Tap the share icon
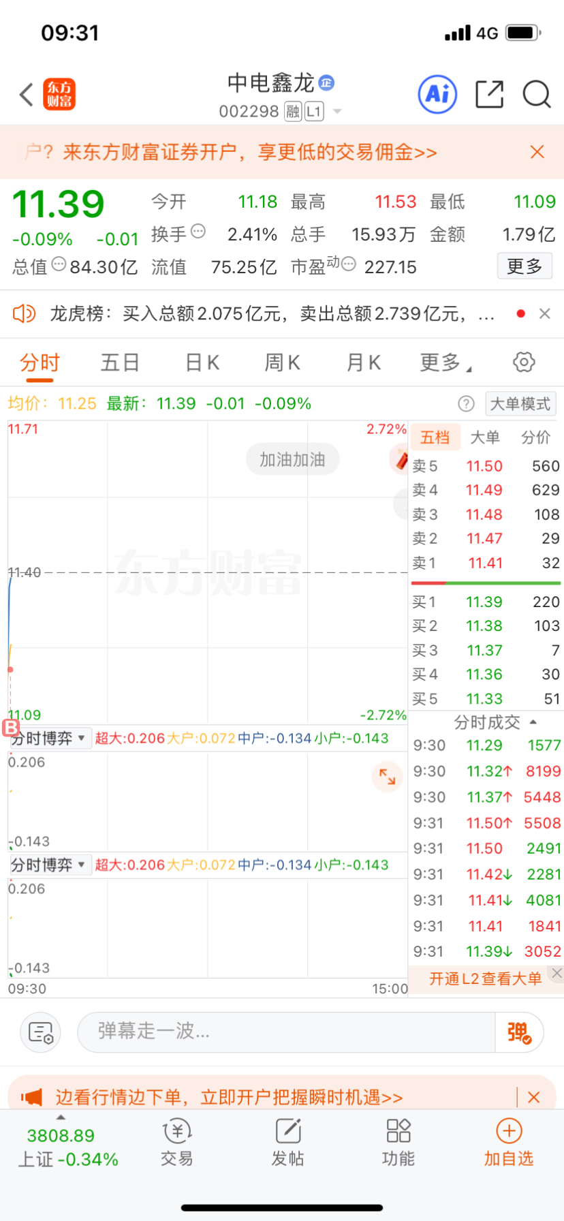The height and width of the screenshot is (1221, 564). (489, 94)
